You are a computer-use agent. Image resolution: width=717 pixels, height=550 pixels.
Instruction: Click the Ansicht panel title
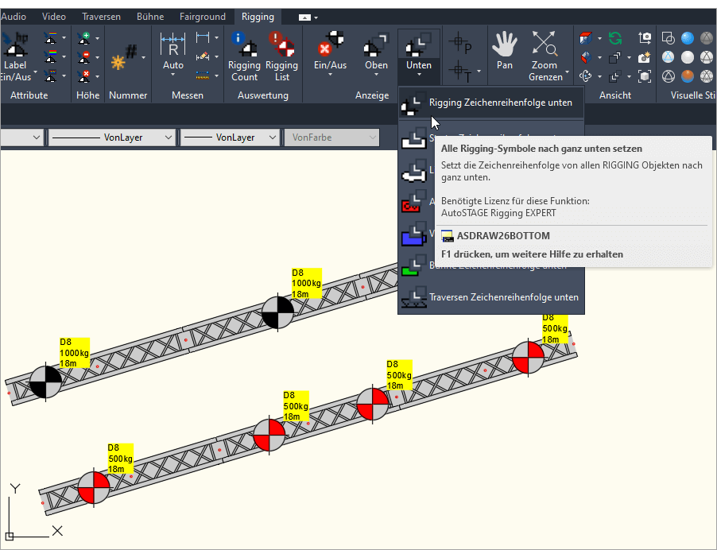click(615, 95)
